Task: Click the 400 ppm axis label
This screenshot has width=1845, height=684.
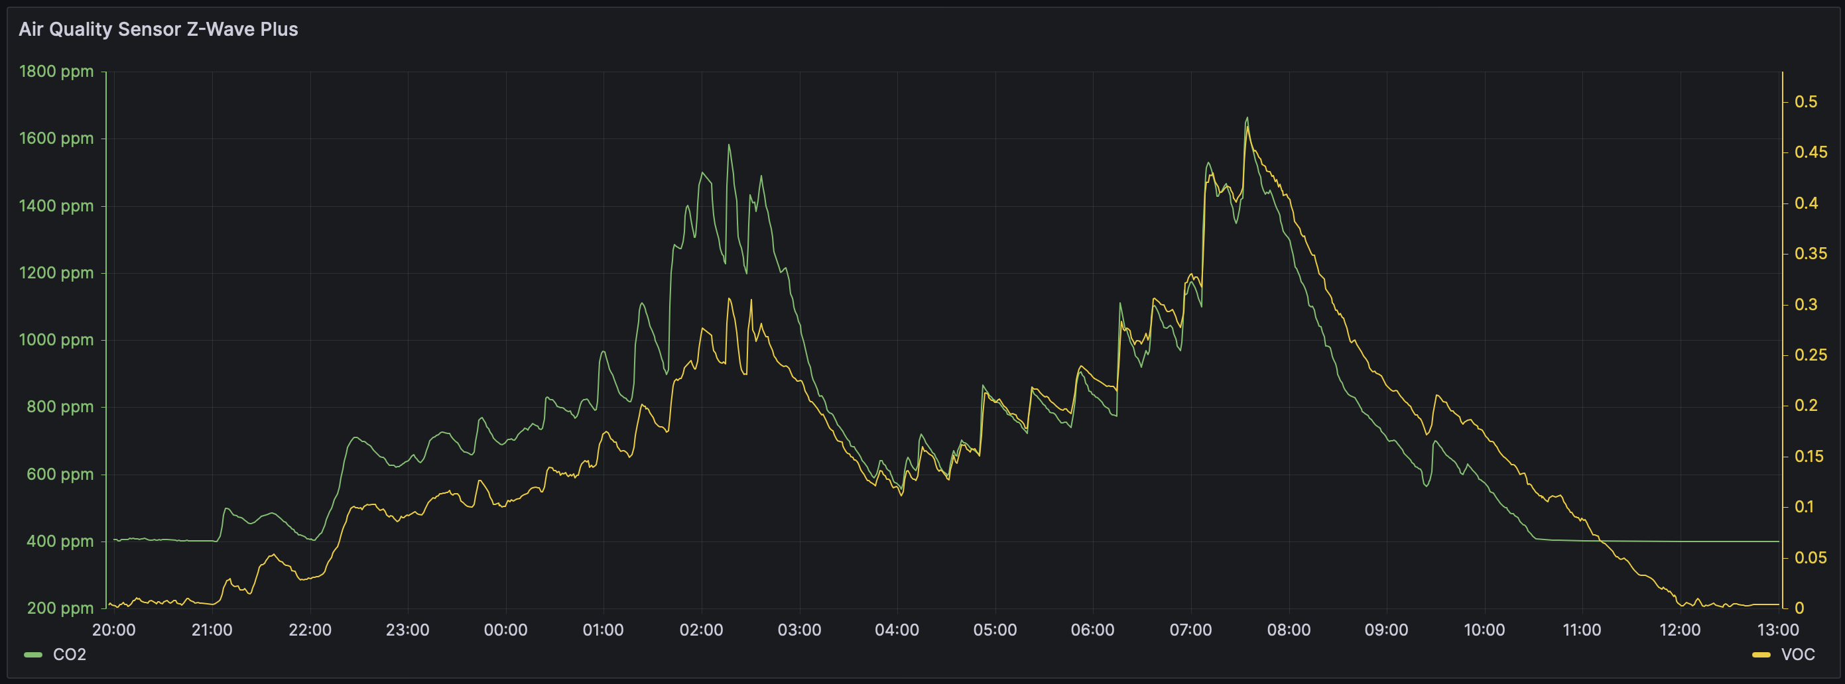Action: coord(60,541)
